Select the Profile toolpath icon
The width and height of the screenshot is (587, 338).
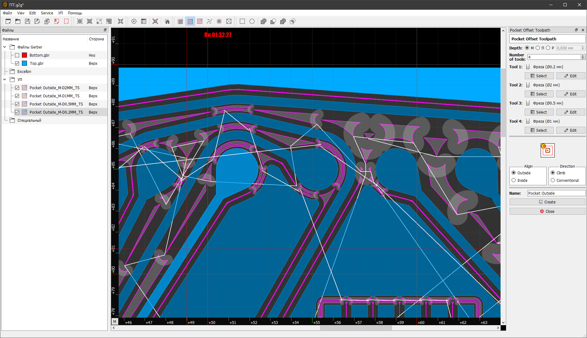180,21
